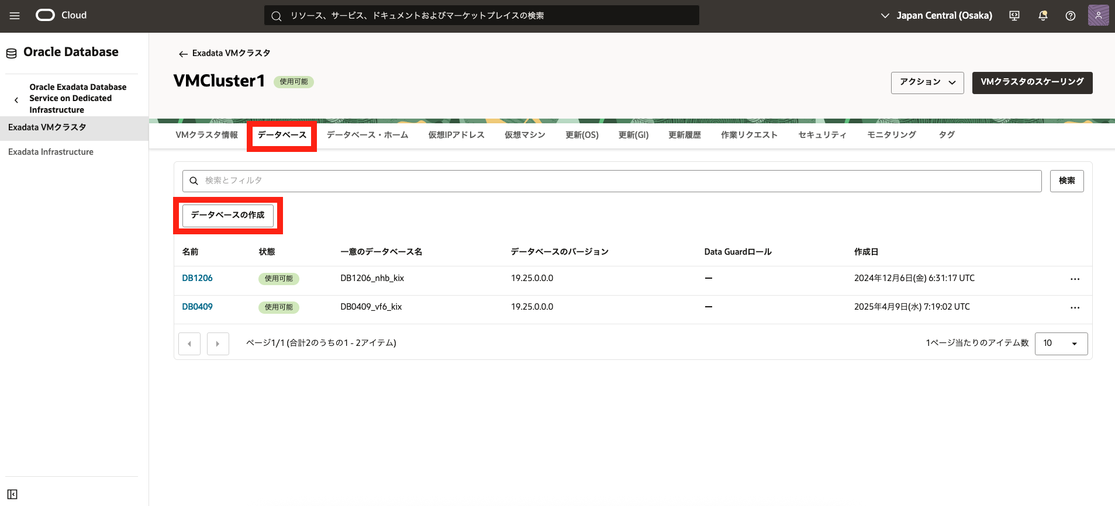Collapse the sidebar using bottom-left icon
This screenshot has width=1115, height=506.
12,494
